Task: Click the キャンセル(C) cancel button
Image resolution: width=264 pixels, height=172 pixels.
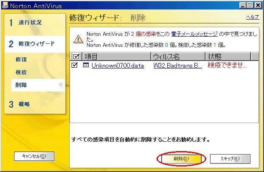Action: tap(34, 156)
